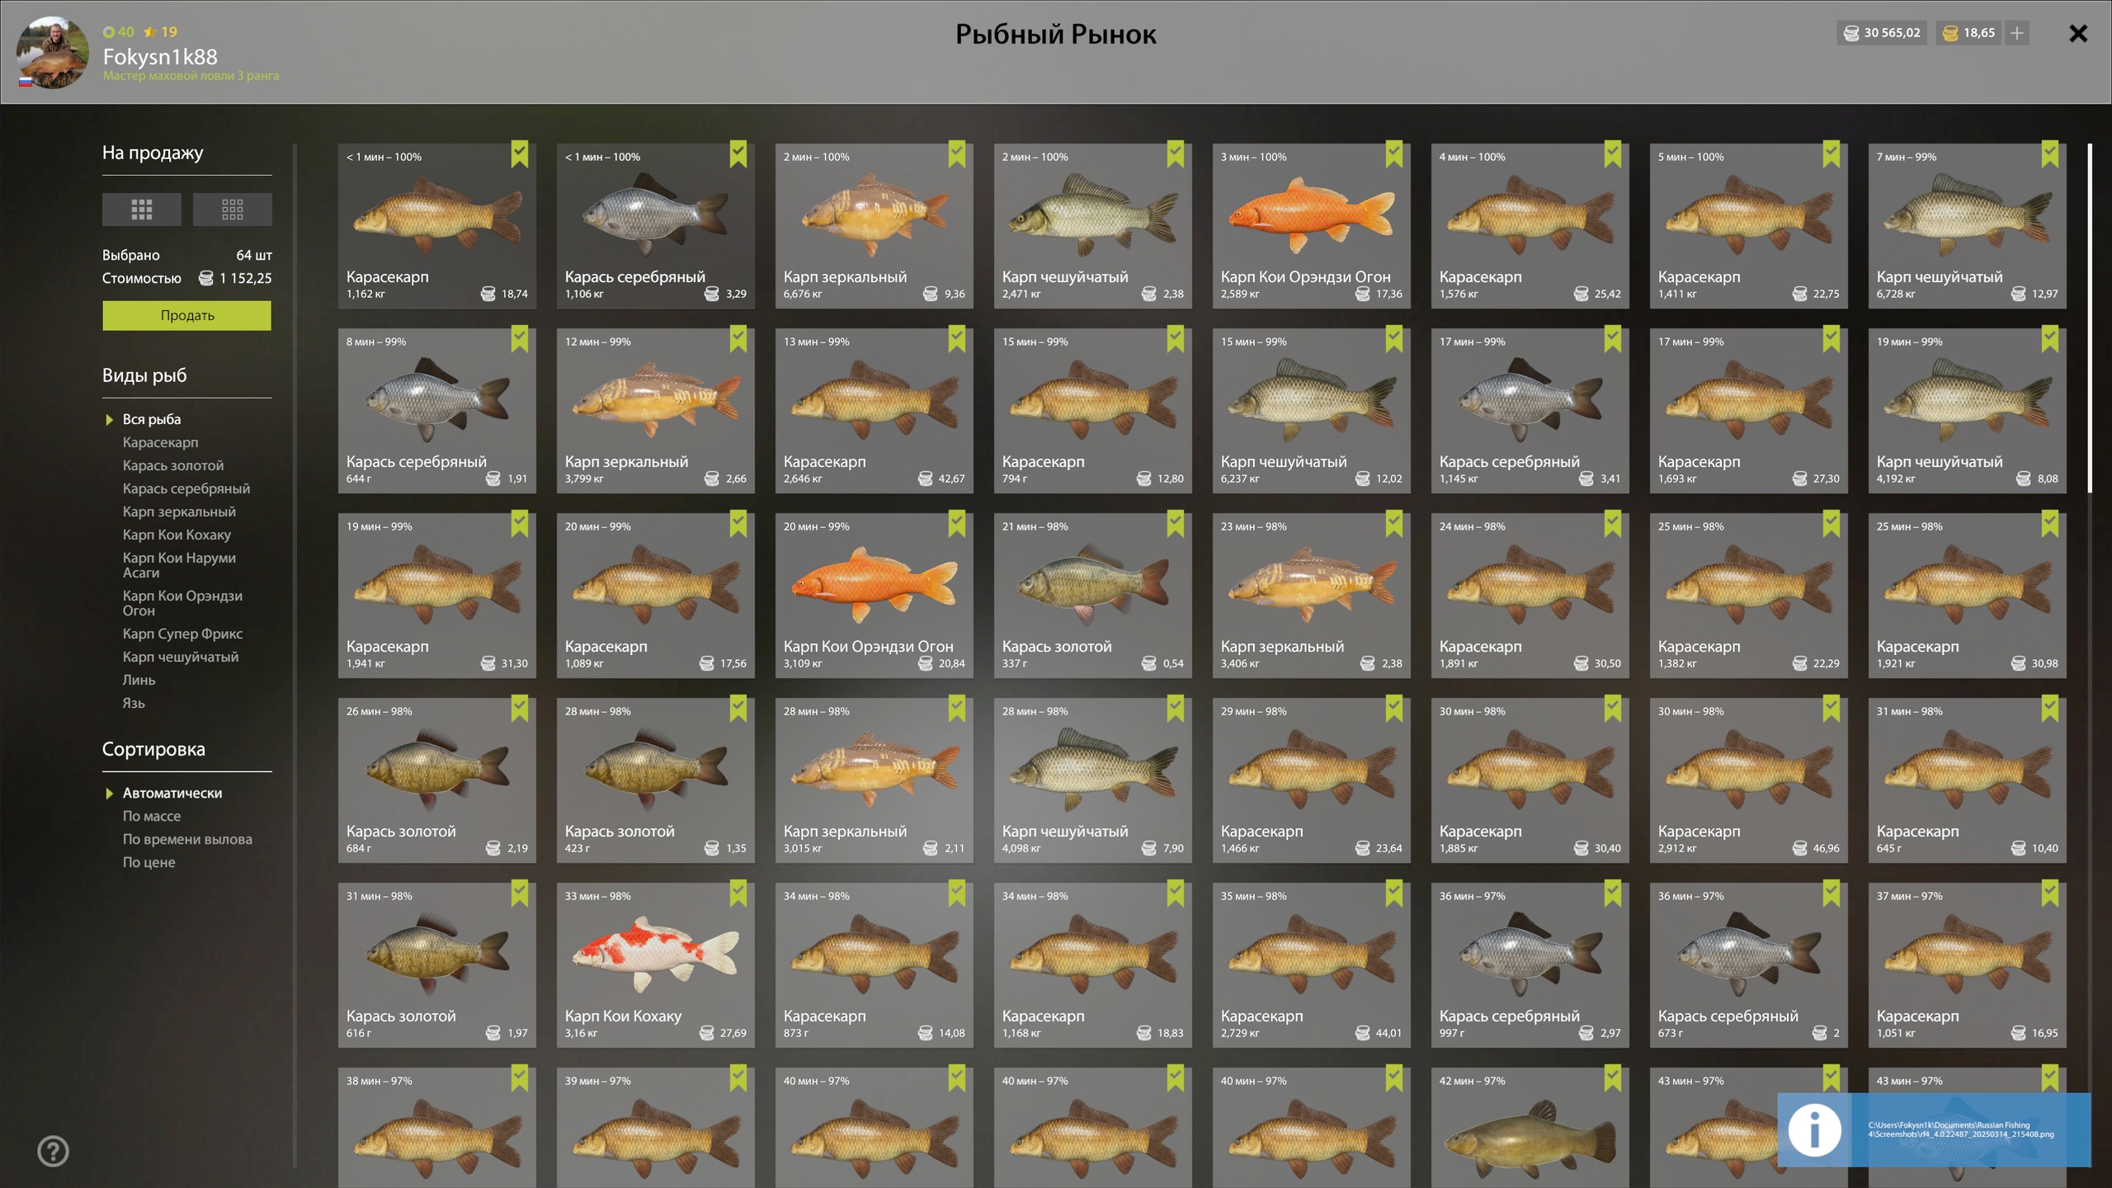Screen dimensions: 2112x1188
Task: Deselect the bookmark on Карп Кои Кохаку
Action: coord(738,893)
